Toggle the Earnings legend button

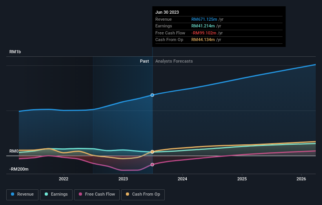(x=56, y=194)
